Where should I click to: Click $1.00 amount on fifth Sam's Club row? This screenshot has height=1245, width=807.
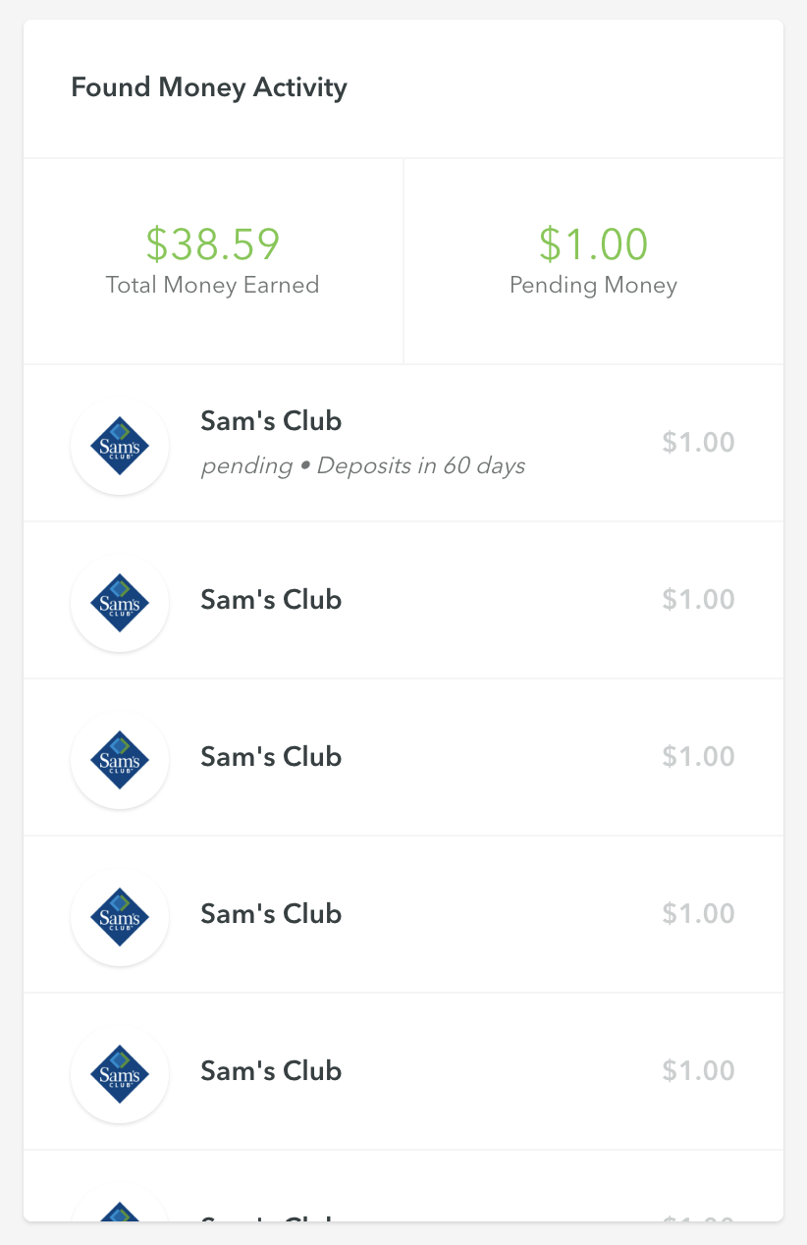click(x=698, y=1070)
